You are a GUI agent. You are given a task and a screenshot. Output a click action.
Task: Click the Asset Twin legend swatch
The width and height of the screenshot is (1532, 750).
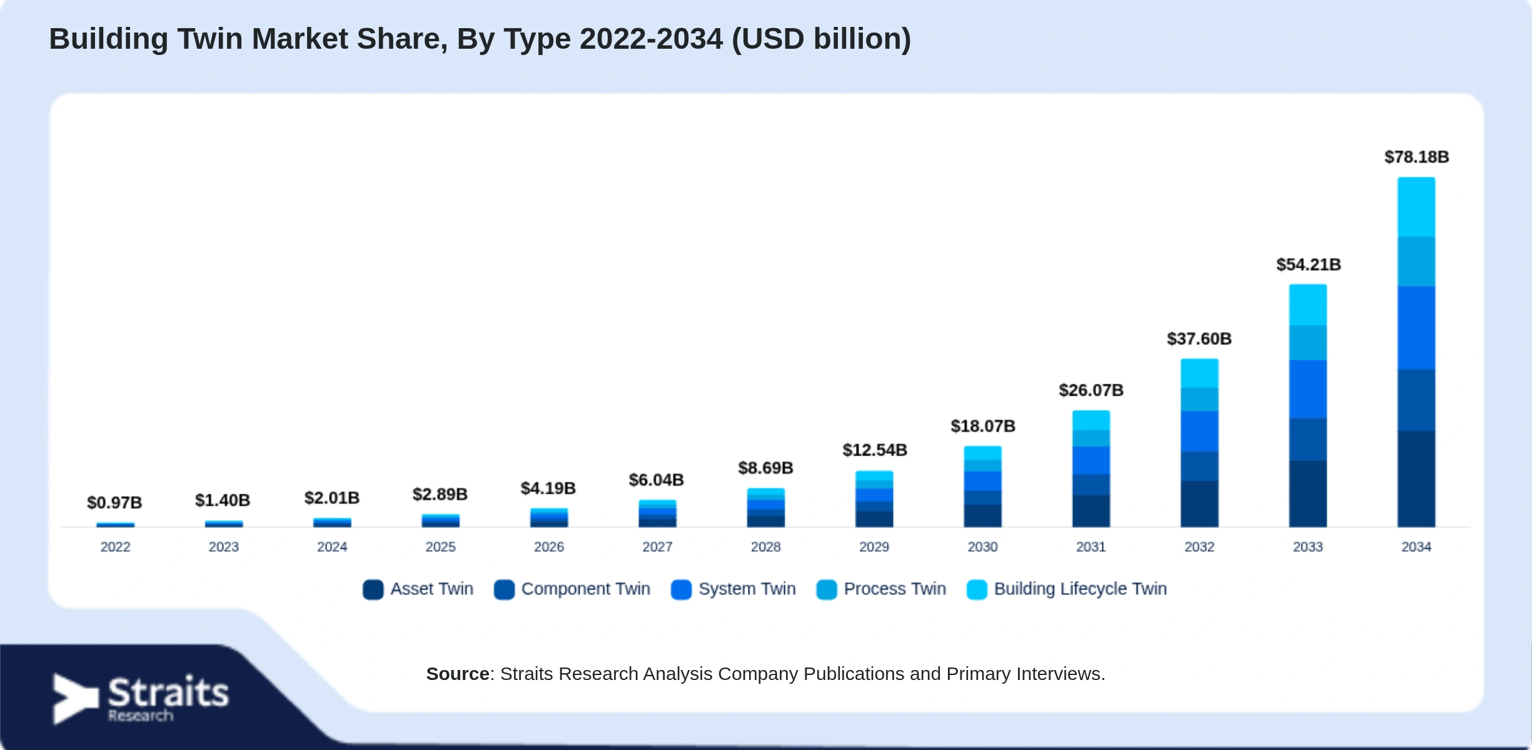pos(373,589)
